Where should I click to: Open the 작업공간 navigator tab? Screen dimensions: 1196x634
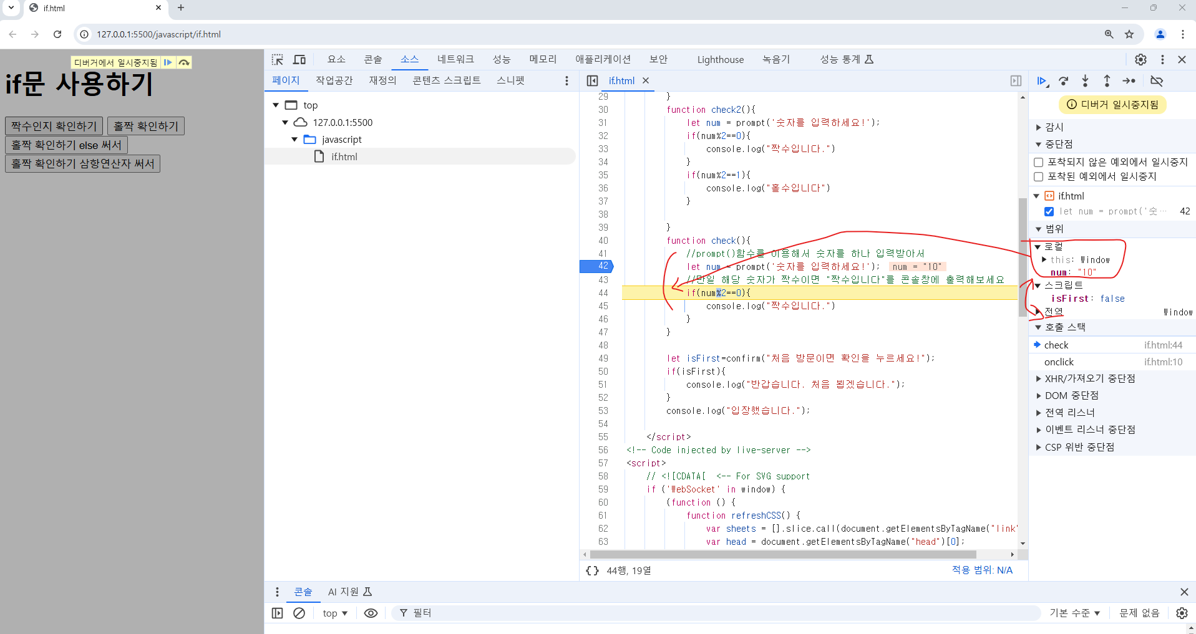pyautogui.click(x=334, y=80)
